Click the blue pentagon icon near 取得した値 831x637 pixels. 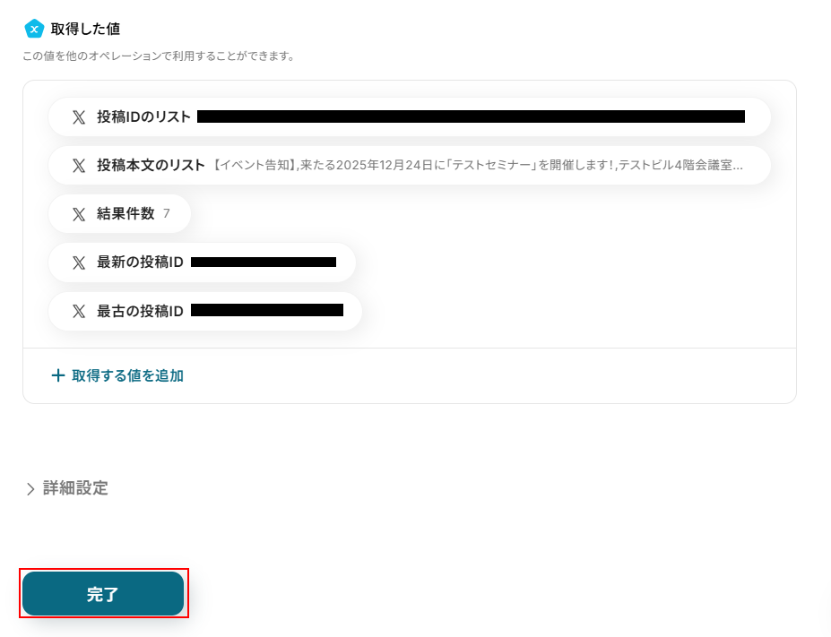34,30
